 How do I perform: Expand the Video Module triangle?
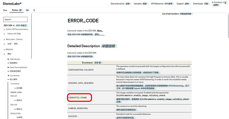[8, 59]
